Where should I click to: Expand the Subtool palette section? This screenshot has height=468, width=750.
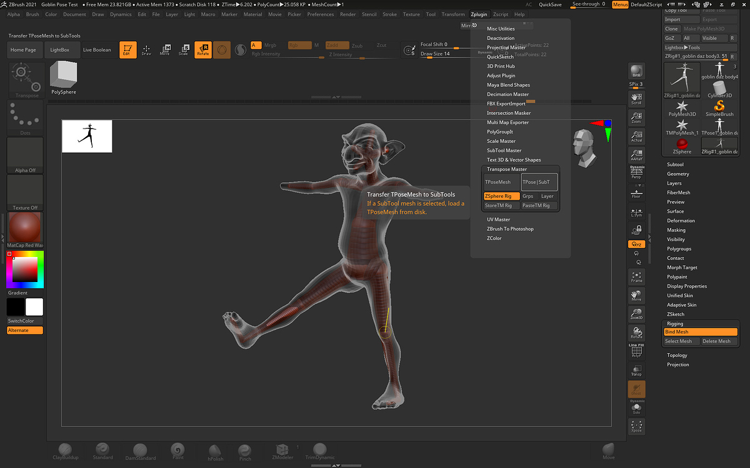coord(675,165)
